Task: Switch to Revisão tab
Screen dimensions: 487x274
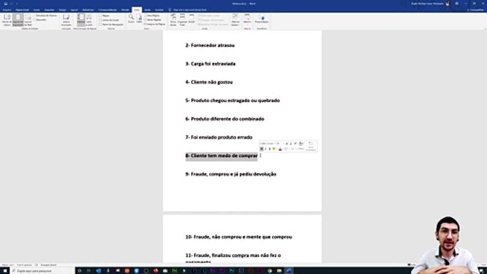Action: click(x=125, y=10)
